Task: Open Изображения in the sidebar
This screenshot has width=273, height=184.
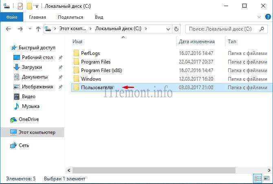Action: click(x=37, y=87)
